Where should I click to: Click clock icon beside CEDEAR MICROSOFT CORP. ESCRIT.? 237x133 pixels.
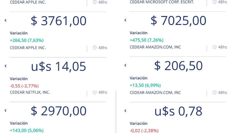pos(215,2)
